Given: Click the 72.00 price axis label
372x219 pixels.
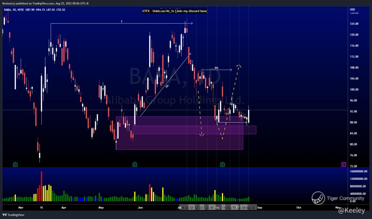Looking at the screenshot, I should pyautogui.click(x=353, y=166).
